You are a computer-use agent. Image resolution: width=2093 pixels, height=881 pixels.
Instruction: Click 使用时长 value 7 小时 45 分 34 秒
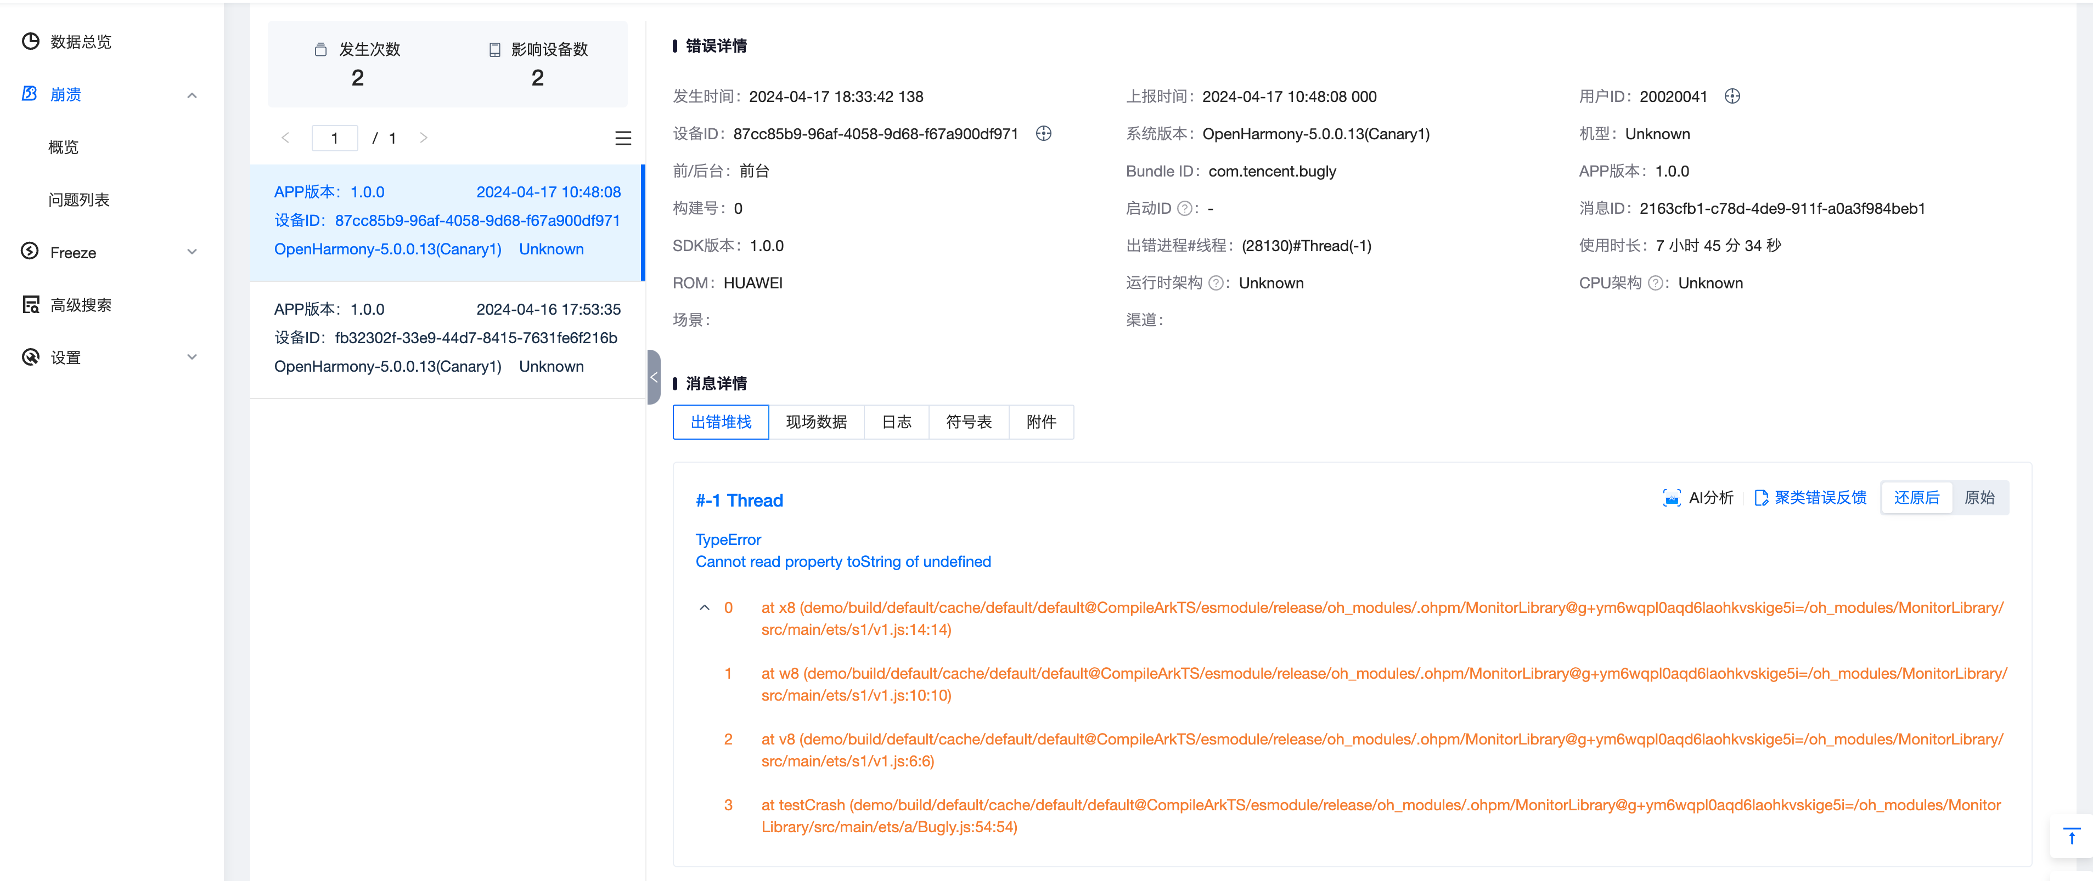(x=1718, y=246)
